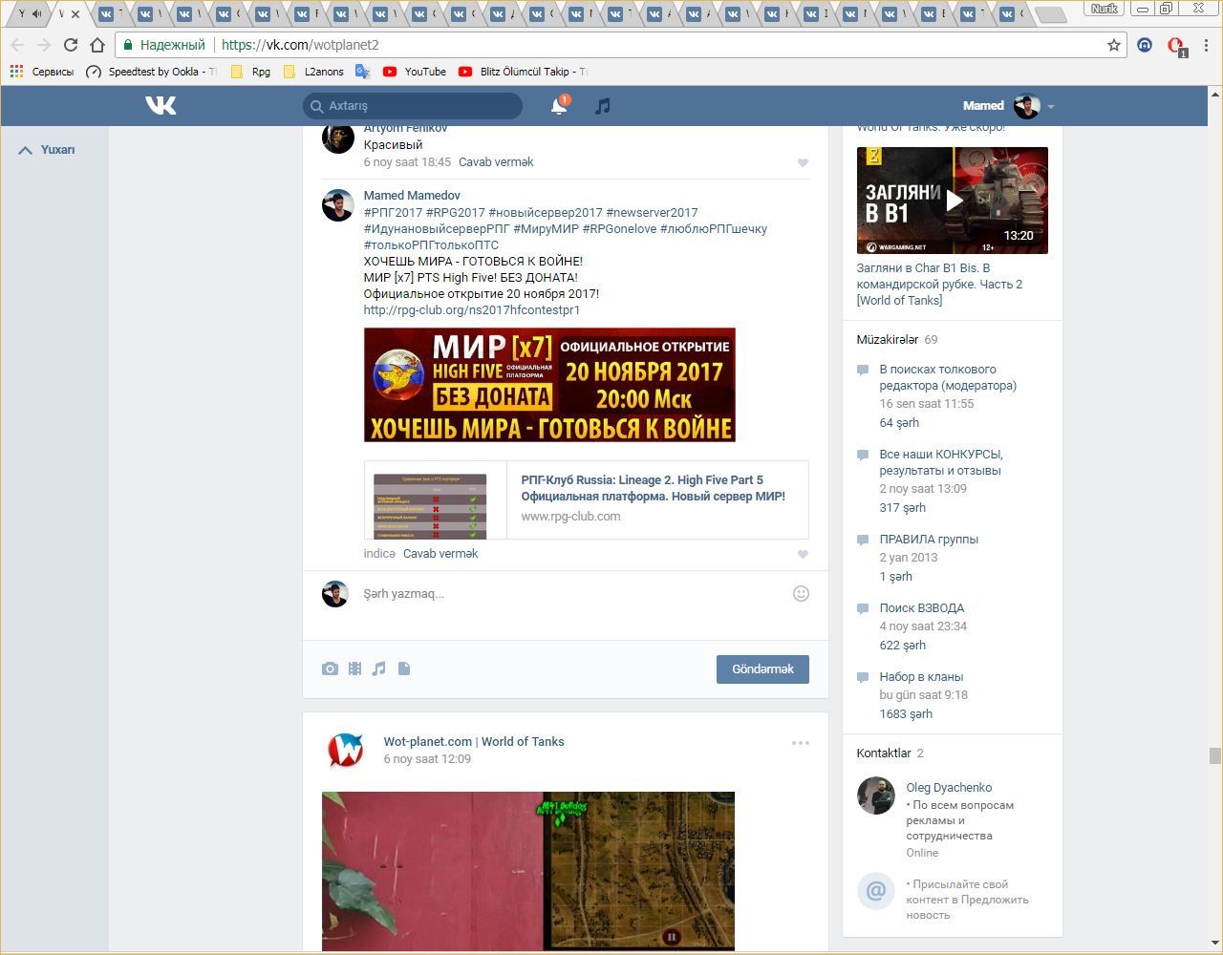Open YouTube bookmark
1223x955 pixels.
pos(415,72)
